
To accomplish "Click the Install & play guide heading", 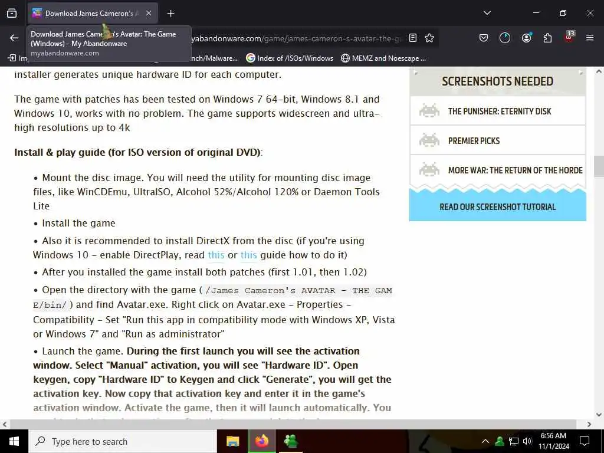I will pyautogui.click(x=138, y=152).
